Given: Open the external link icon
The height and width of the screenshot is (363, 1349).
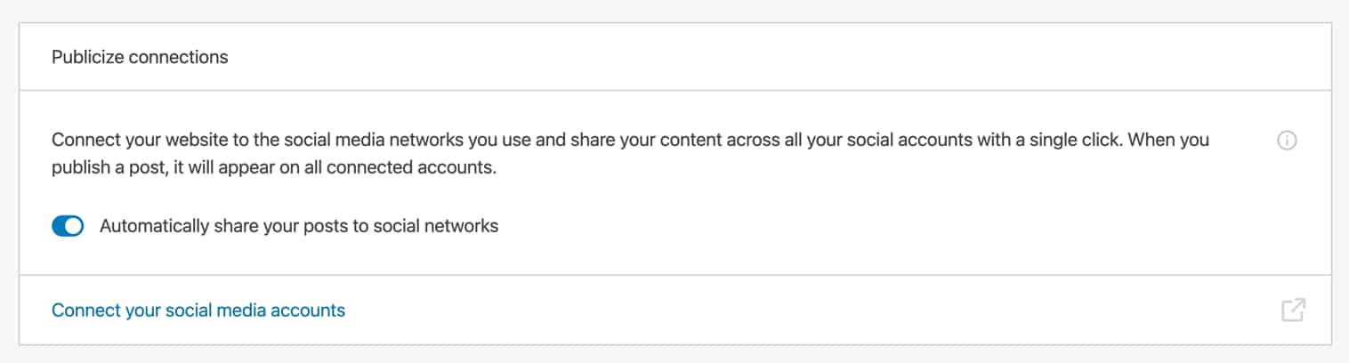Looking at the screenshot, I should click(x=1293, y=311).
